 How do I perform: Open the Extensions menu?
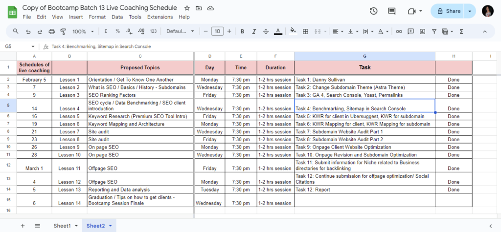click(160, 17)
